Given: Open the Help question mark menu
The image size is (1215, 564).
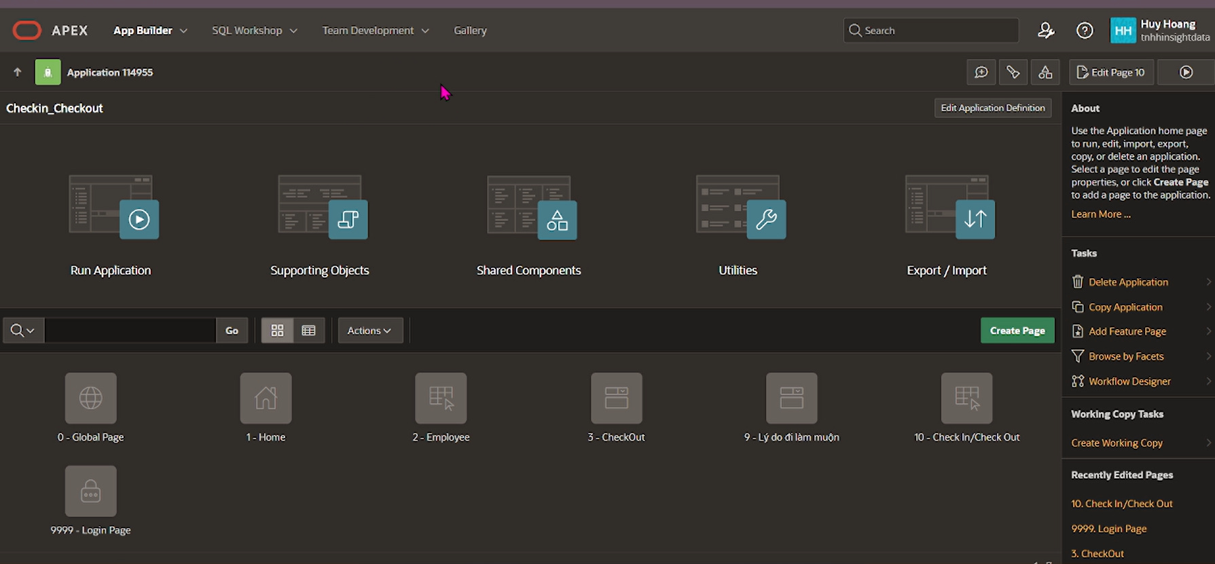Looking at the screenshot, I should click(x=1085, y=31).
